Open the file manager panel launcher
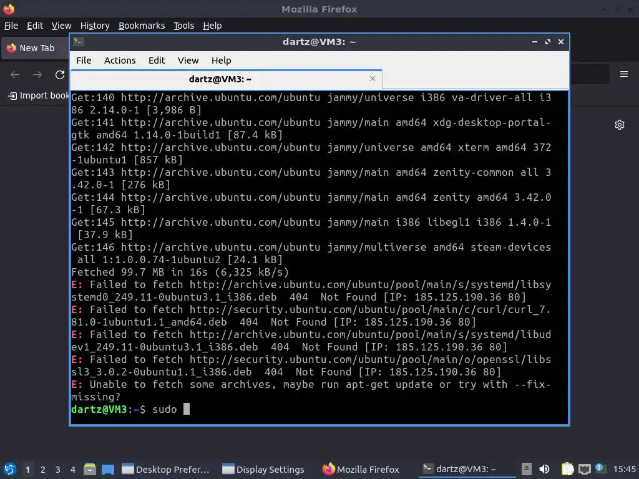This screenshot has height=479, width=639. click(x=90, y=469)
